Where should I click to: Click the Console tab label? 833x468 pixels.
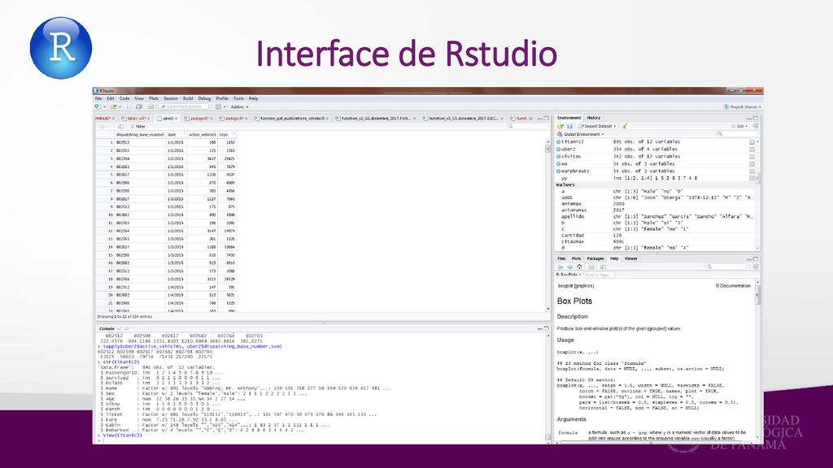(x=107, y=329)
